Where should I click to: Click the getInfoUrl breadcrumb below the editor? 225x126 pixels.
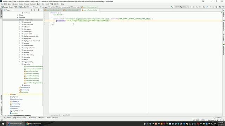66,115
